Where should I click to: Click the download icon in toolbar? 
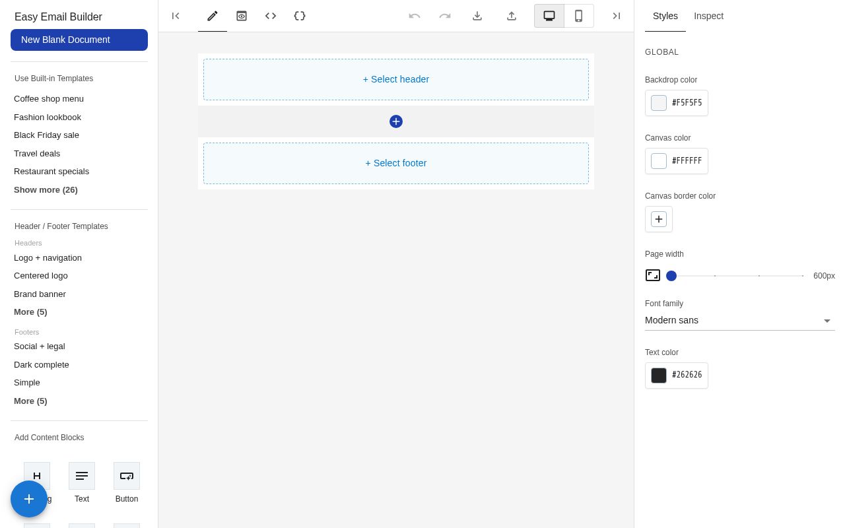coord(477,16)
